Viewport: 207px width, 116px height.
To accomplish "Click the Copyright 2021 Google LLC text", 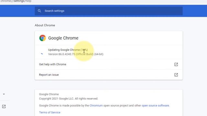I will point(69,99).
